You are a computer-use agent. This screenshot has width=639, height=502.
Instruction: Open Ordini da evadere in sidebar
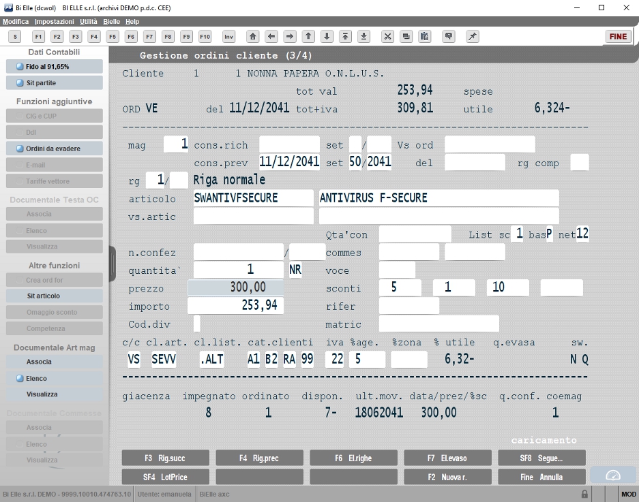[x=54, y=148]
